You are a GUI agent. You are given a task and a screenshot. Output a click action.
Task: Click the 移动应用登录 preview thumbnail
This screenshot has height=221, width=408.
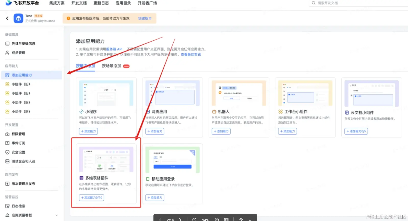(x=173, y=160)
